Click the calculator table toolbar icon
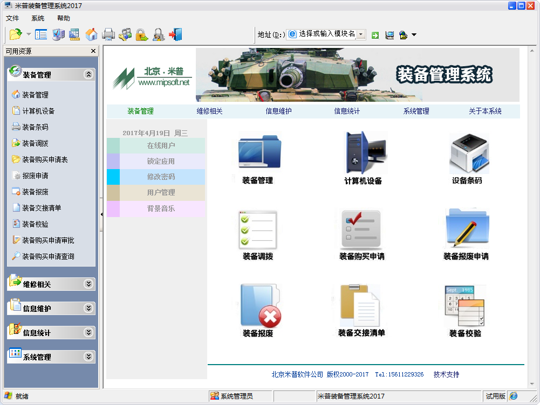Viewport: 540px width, 405px height. 74,34
